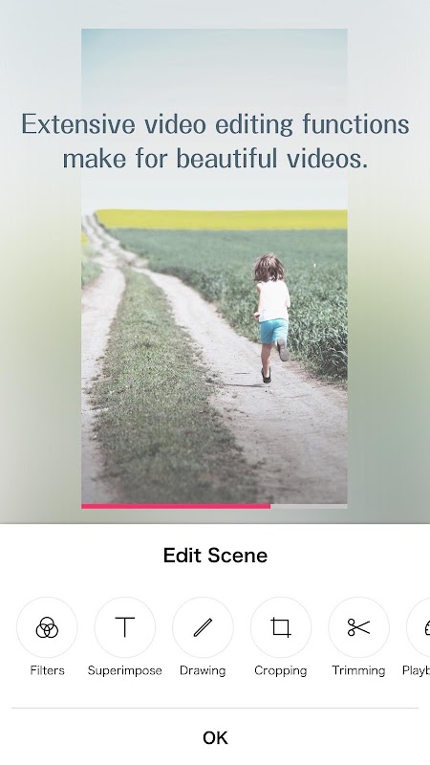Open the Filters tool icon
Viewport: 430px width, 765px height.
pos(47,627)
